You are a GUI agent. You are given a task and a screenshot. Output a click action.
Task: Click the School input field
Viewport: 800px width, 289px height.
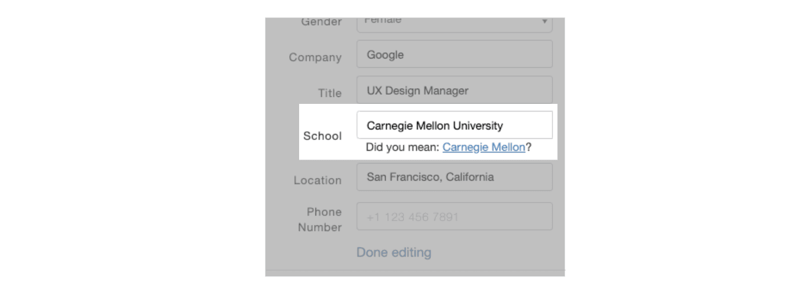[x=454, y=125]
